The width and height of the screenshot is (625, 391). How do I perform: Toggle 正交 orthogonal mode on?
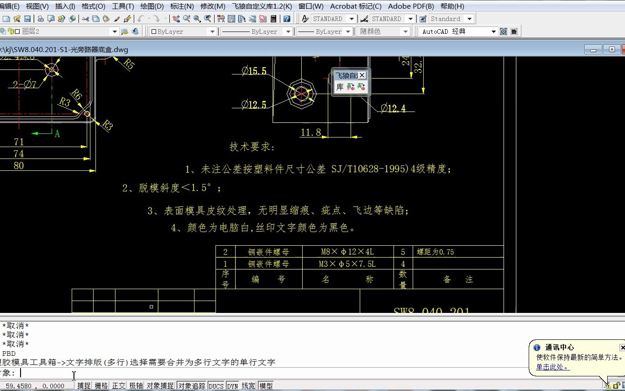118,385
